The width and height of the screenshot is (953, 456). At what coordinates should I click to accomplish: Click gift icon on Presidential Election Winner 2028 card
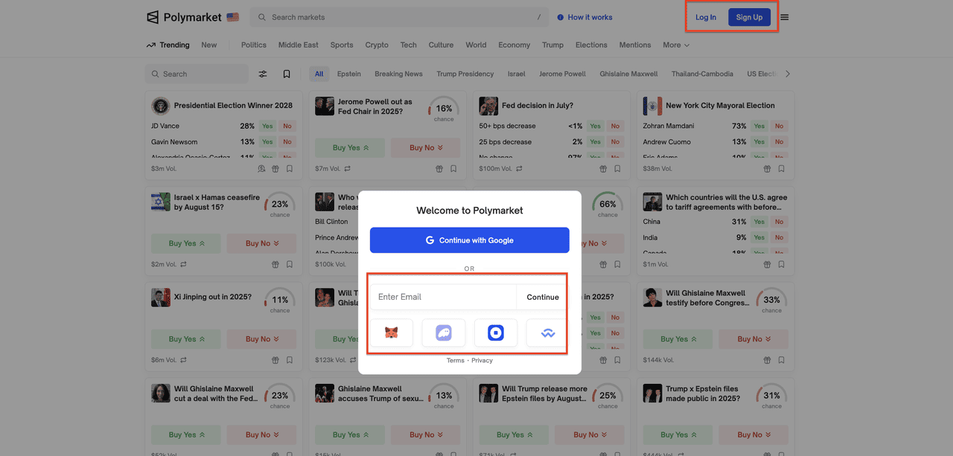tap(275, 169)
